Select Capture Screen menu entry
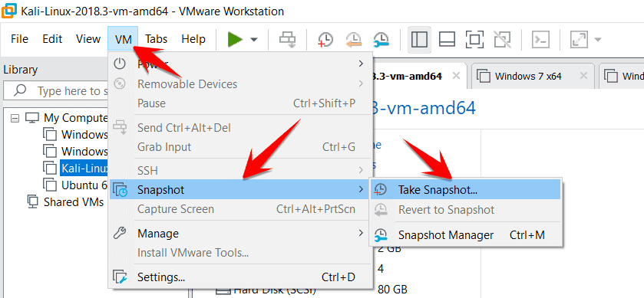This screenshot has height=298, width=644. pos(240,209)
